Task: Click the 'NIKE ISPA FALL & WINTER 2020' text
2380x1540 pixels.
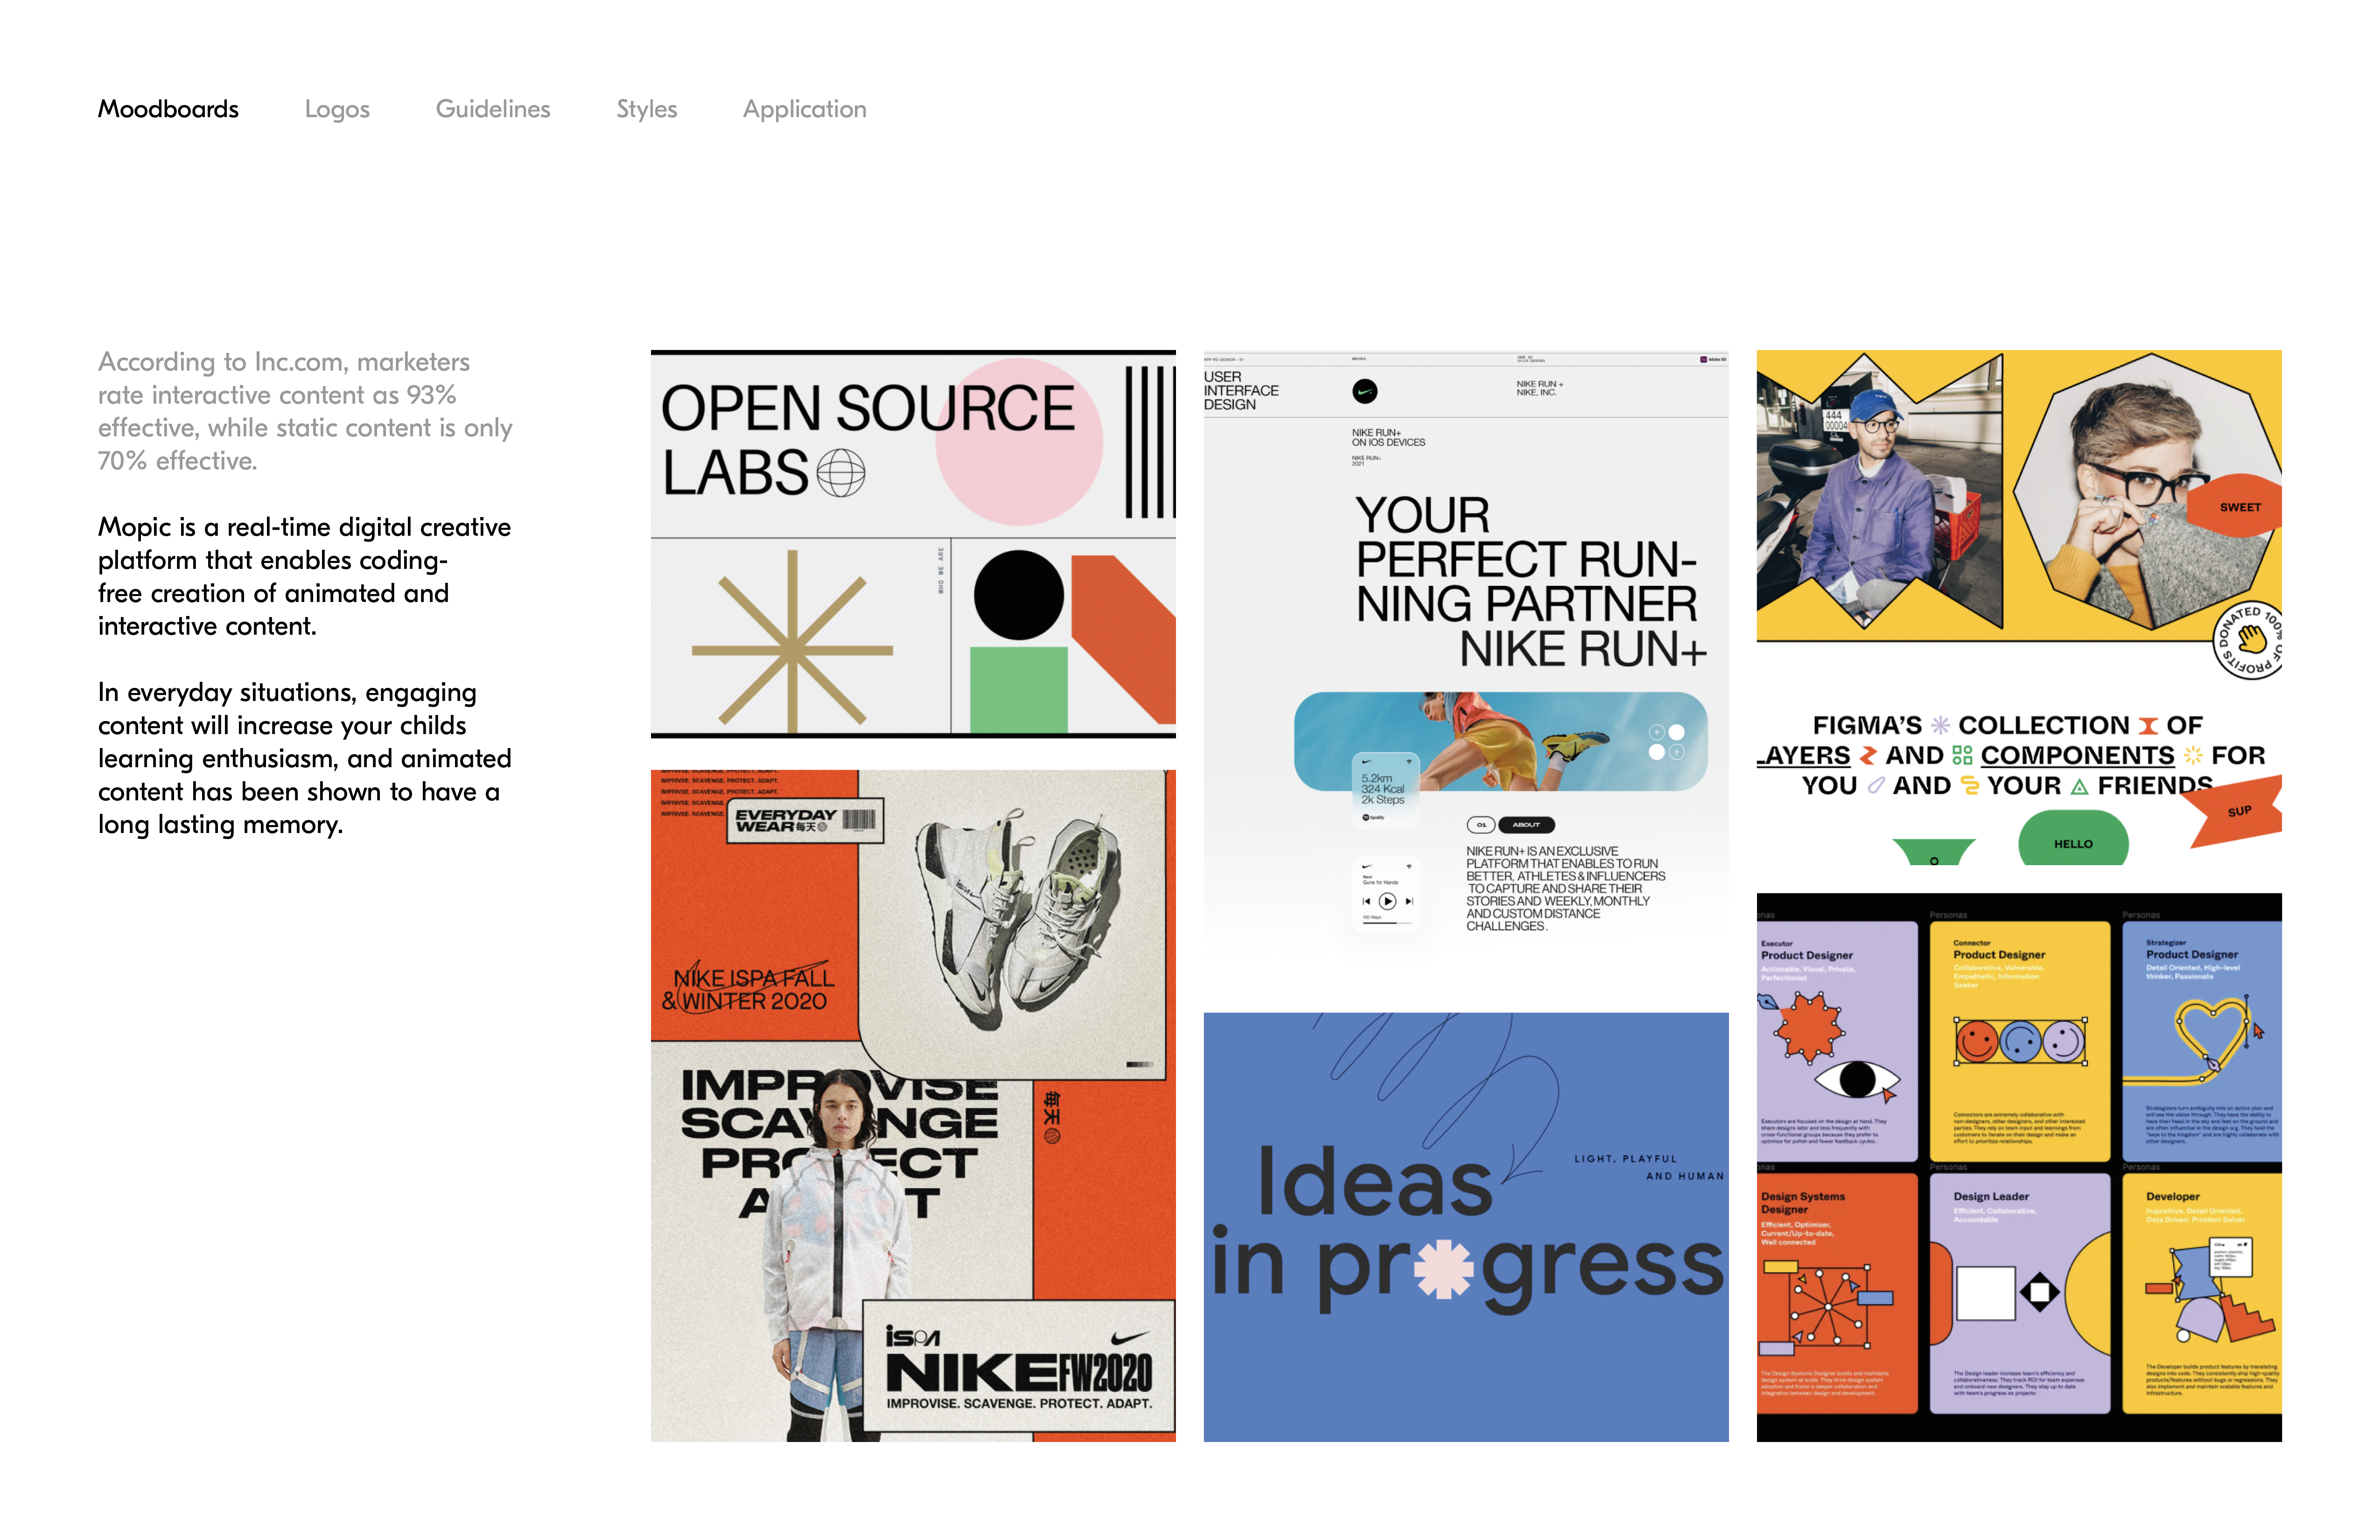Action: tap(748, 989)
